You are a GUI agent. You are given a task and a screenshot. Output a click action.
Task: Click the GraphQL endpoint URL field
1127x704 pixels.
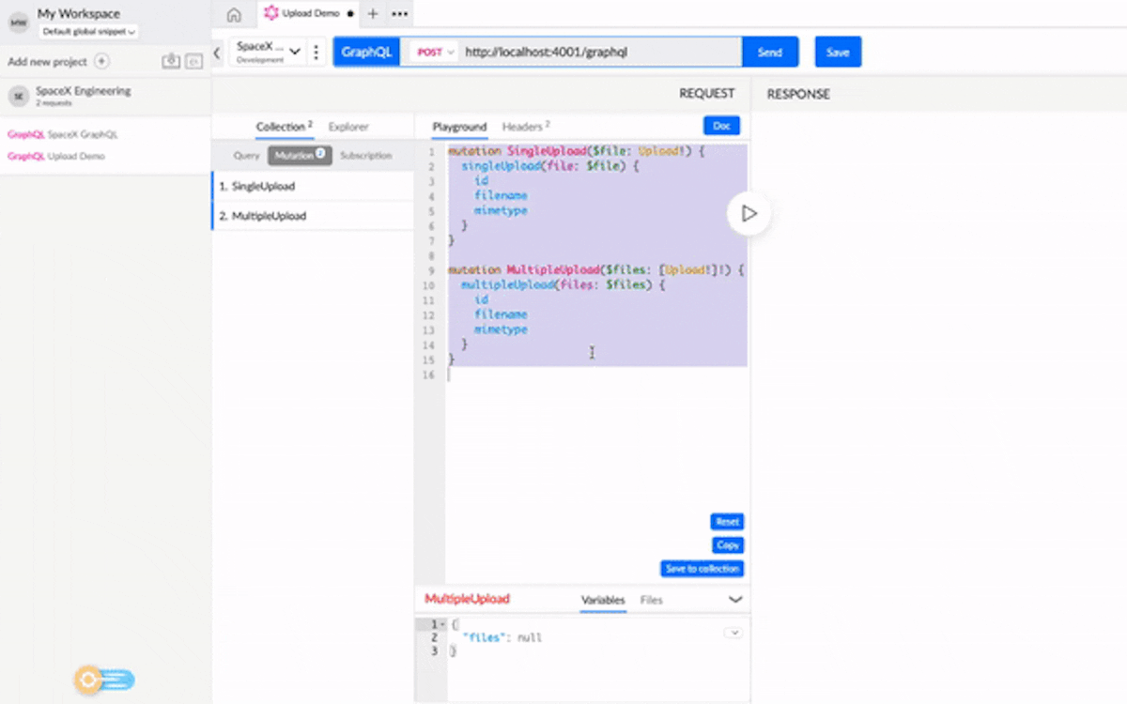click(599, 53)
